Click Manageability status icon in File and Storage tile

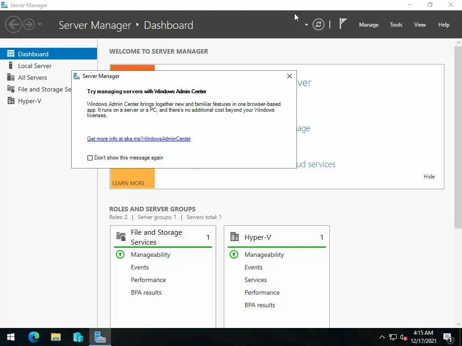pos(120,254)
